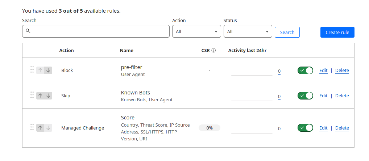Move the Known Bots rule down
This screenshot has width=369, height=161.
(x=48, y=96)
